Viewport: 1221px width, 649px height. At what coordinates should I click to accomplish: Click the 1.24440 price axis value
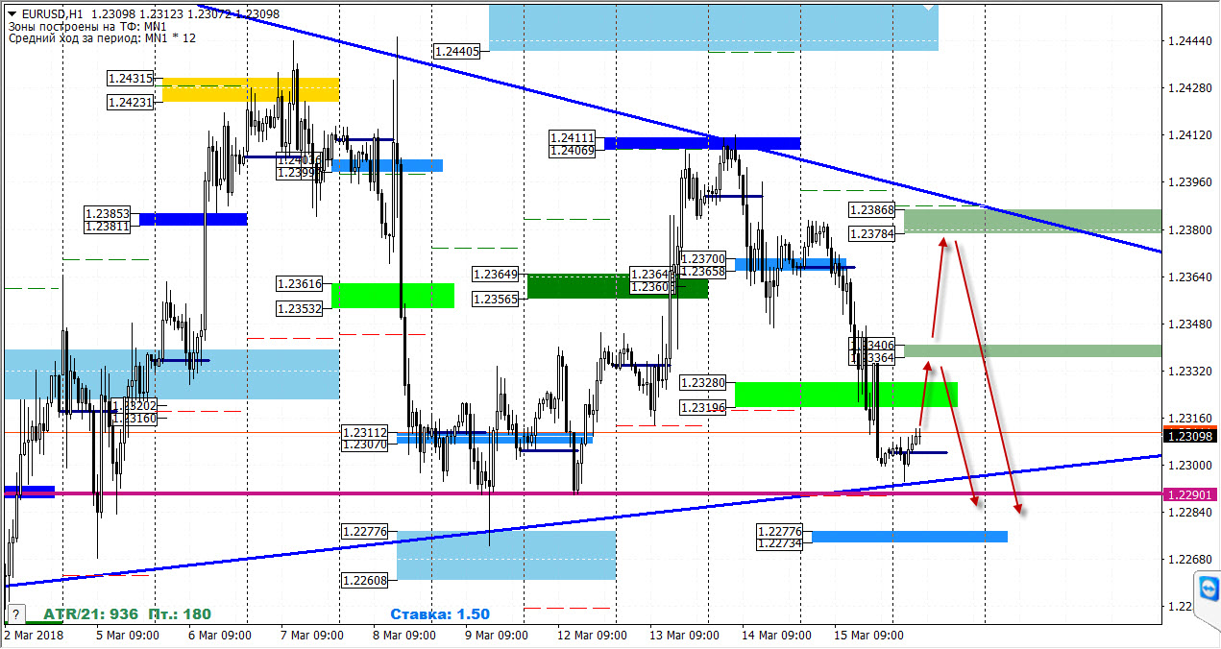[x=1189, y=41]
